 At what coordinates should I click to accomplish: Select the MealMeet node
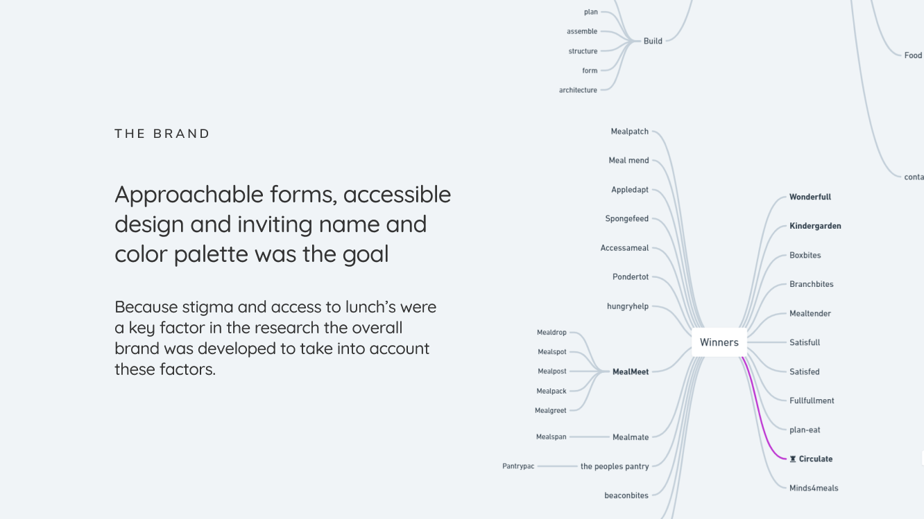631,372
